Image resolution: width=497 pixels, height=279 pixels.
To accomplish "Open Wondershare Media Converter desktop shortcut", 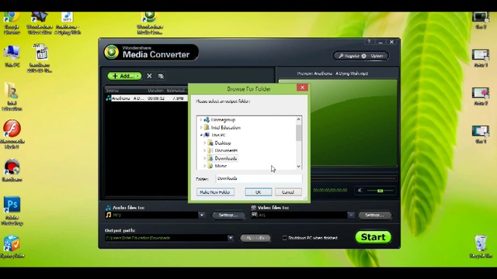I will click(150, 22).
